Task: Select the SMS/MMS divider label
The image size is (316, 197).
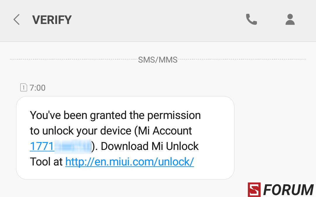Action: pos(158,60)
